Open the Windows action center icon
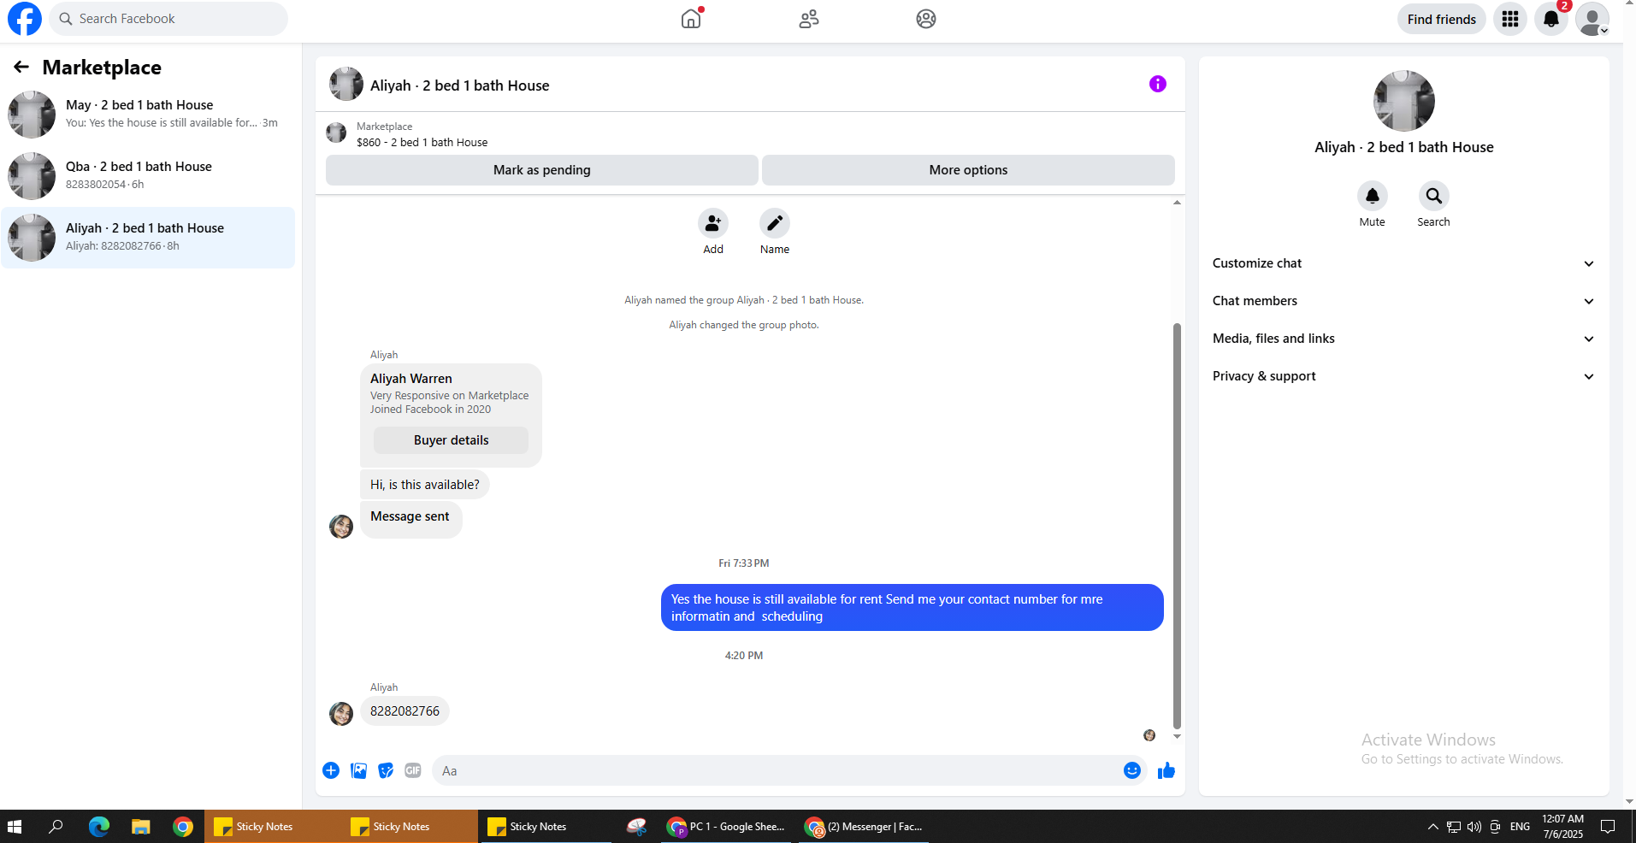The image size is (1636, 843). 1608,827
